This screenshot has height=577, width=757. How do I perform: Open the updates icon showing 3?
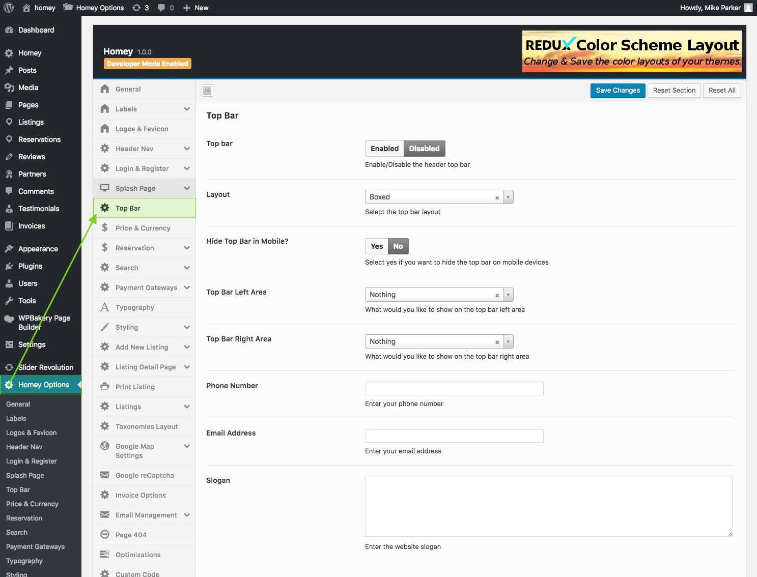(x=141, y=8)
